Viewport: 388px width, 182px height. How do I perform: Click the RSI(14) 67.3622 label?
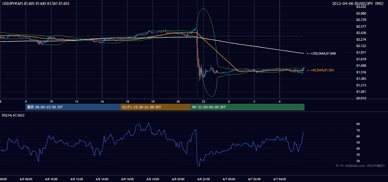point(13,115)
